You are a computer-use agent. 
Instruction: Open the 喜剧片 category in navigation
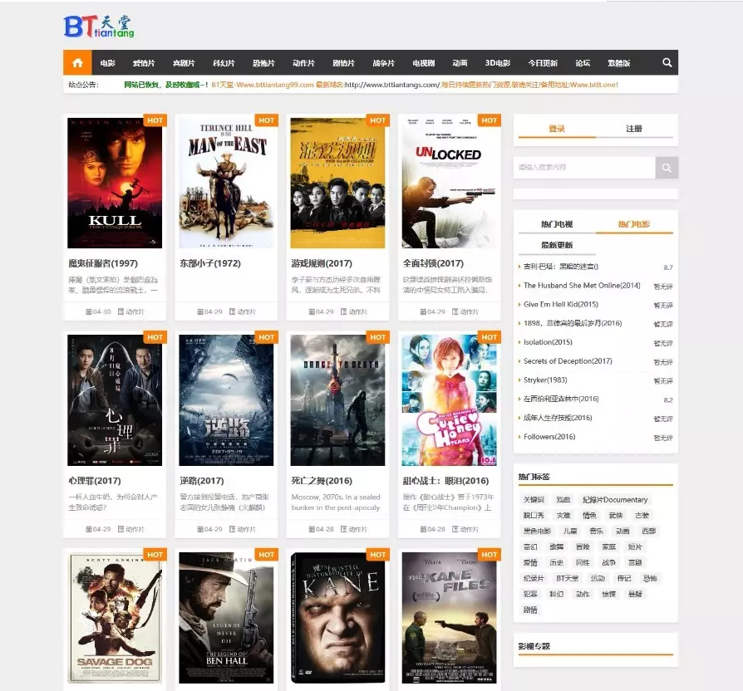(x=184, y=63)
